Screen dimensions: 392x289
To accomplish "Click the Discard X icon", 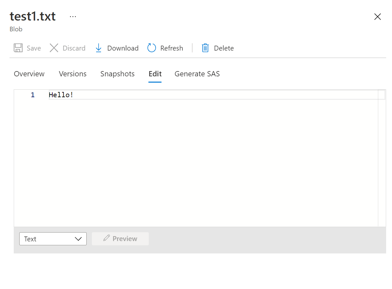I will 54,48.
